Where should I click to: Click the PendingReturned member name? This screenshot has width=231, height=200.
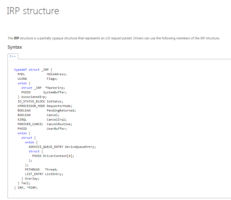[61, 110]
